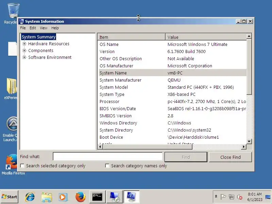Open the View menu
The width and height of the screenshot is (272, 204).
coord(44,28)
